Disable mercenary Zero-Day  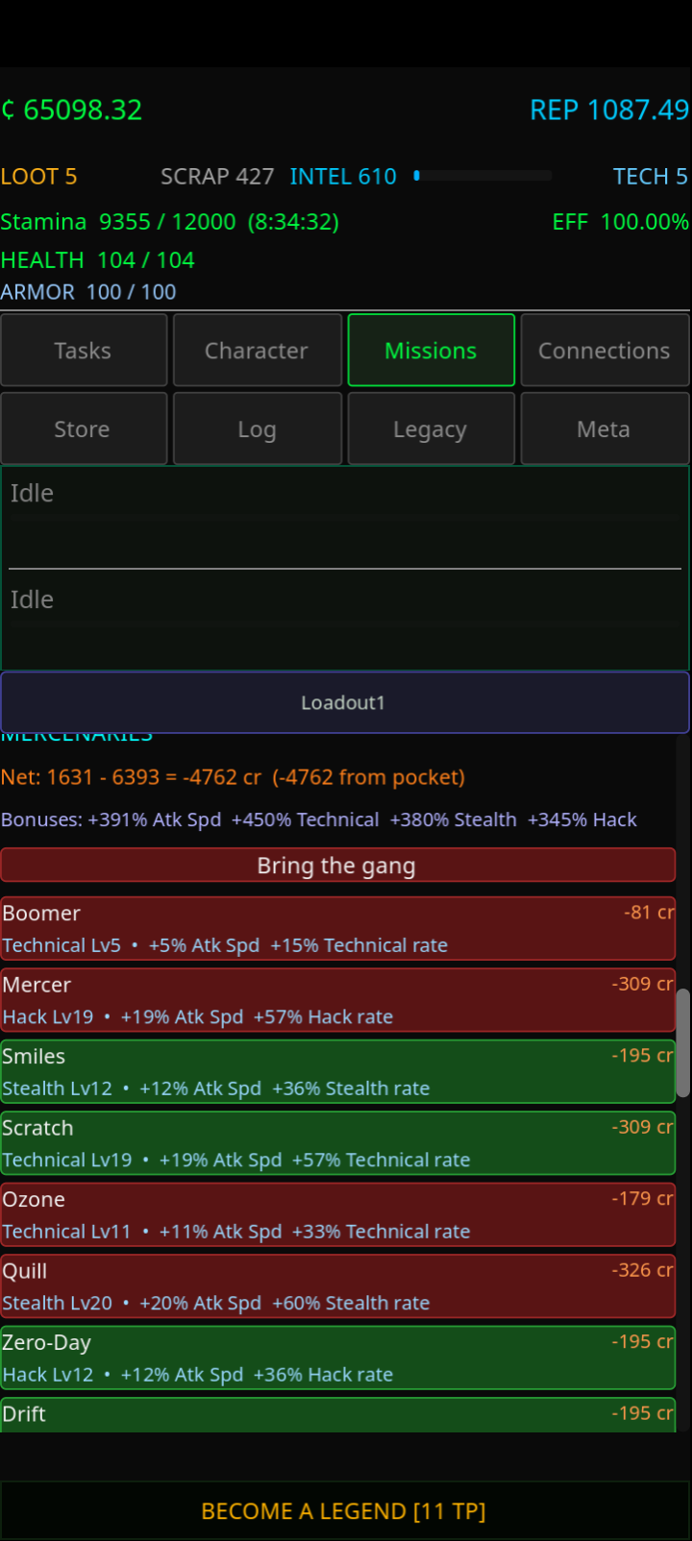pyautogui.click(x=337, y=1358)
